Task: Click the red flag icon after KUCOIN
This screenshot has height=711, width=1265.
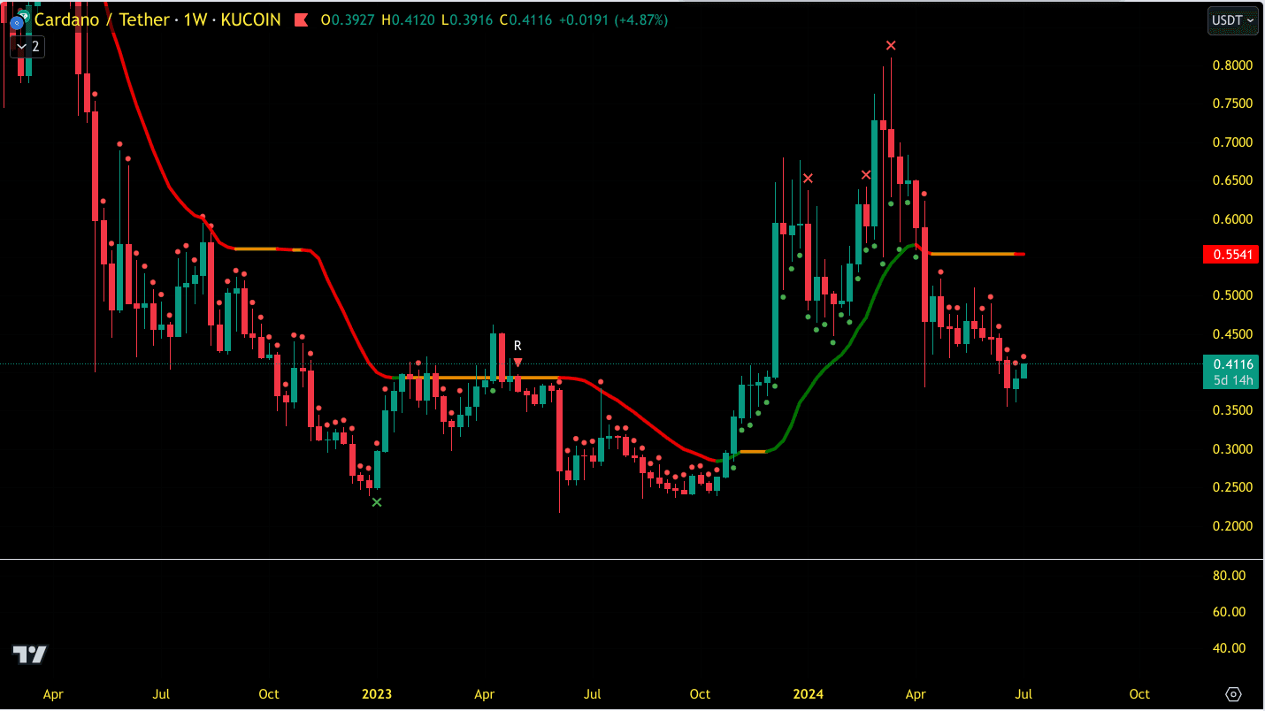Action: (x=302, y=19)
